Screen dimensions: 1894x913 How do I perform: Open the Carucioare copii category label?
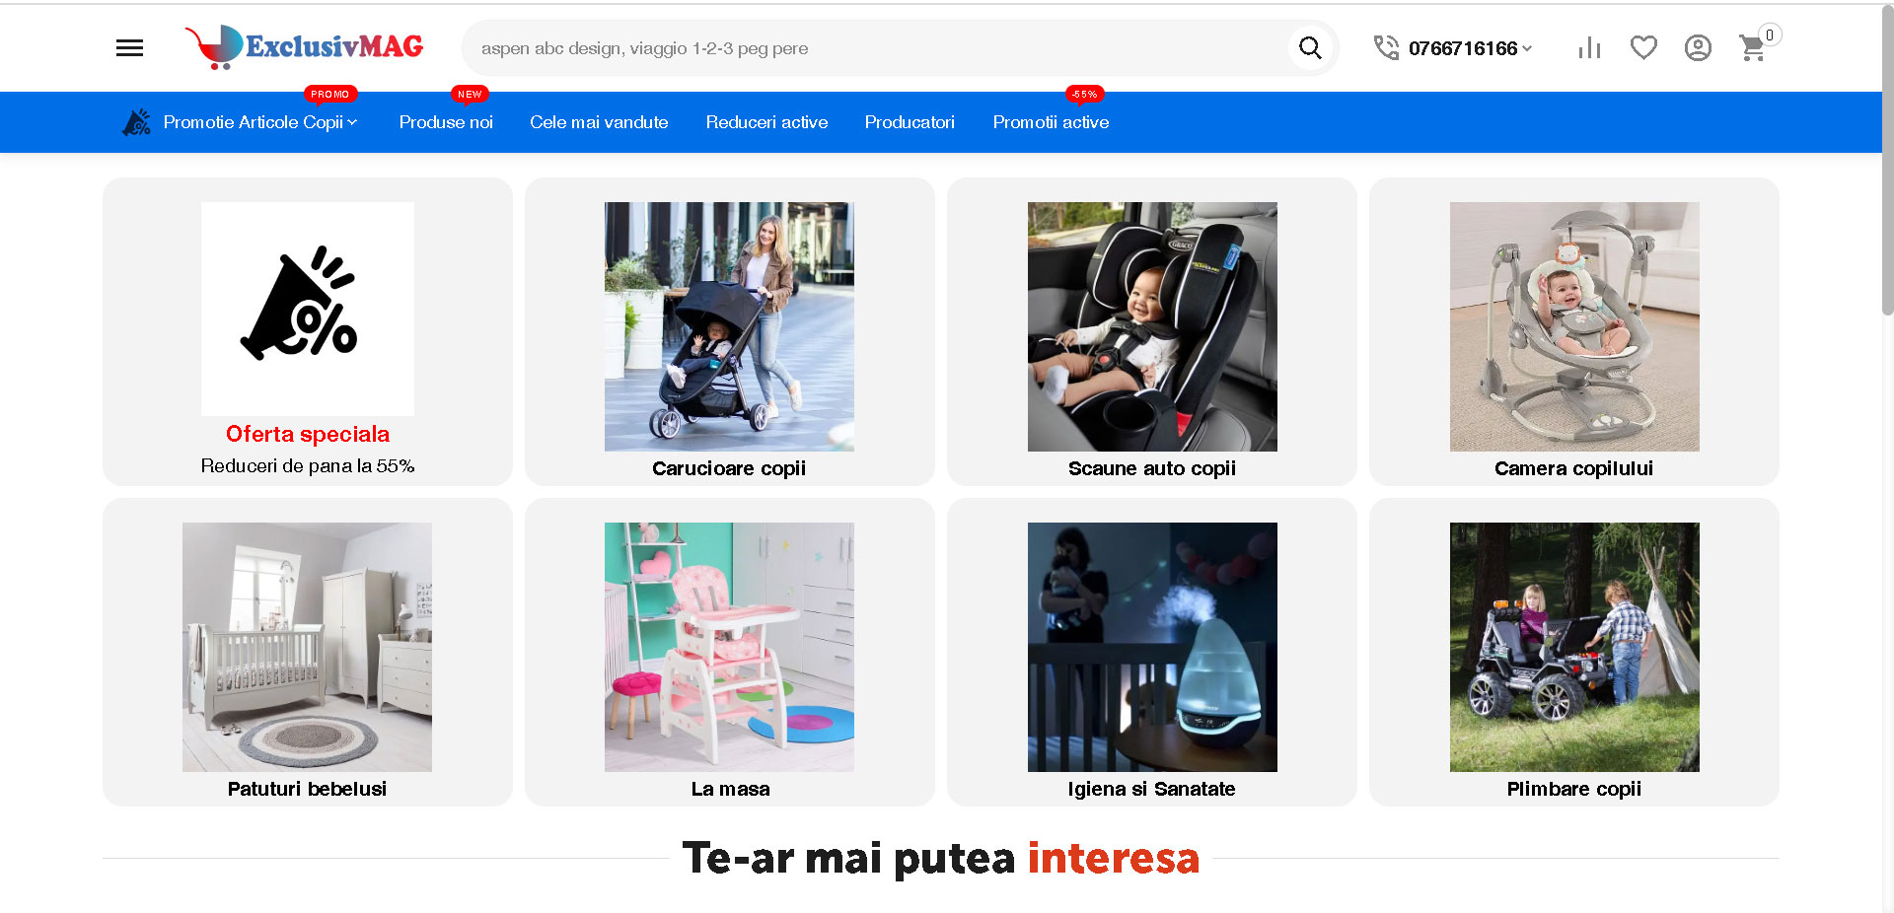(729, 468)
